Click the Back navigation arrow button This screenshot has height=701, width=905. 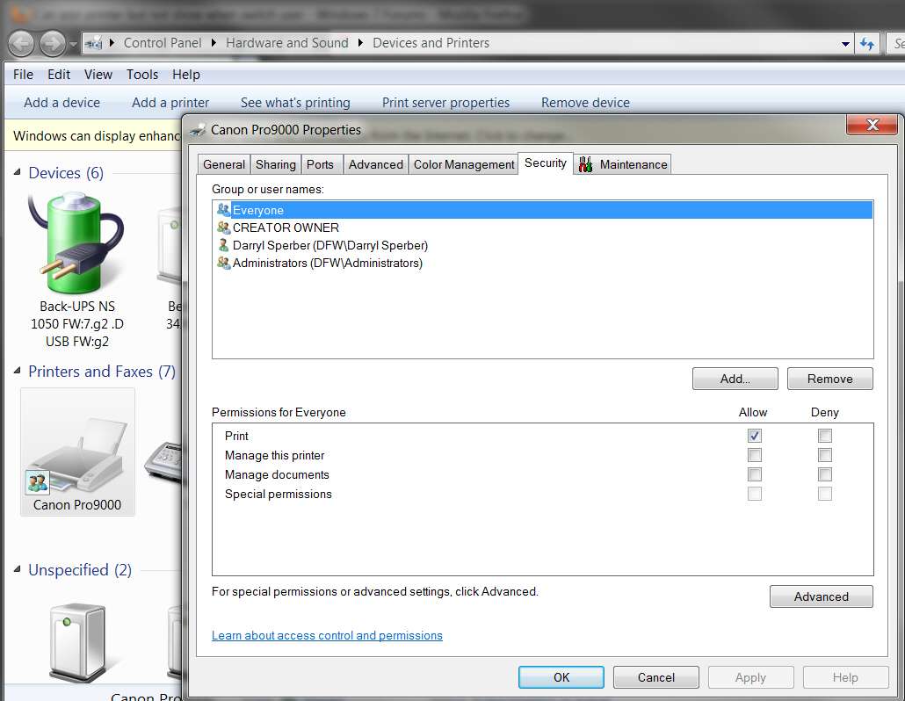click(21, 43)
